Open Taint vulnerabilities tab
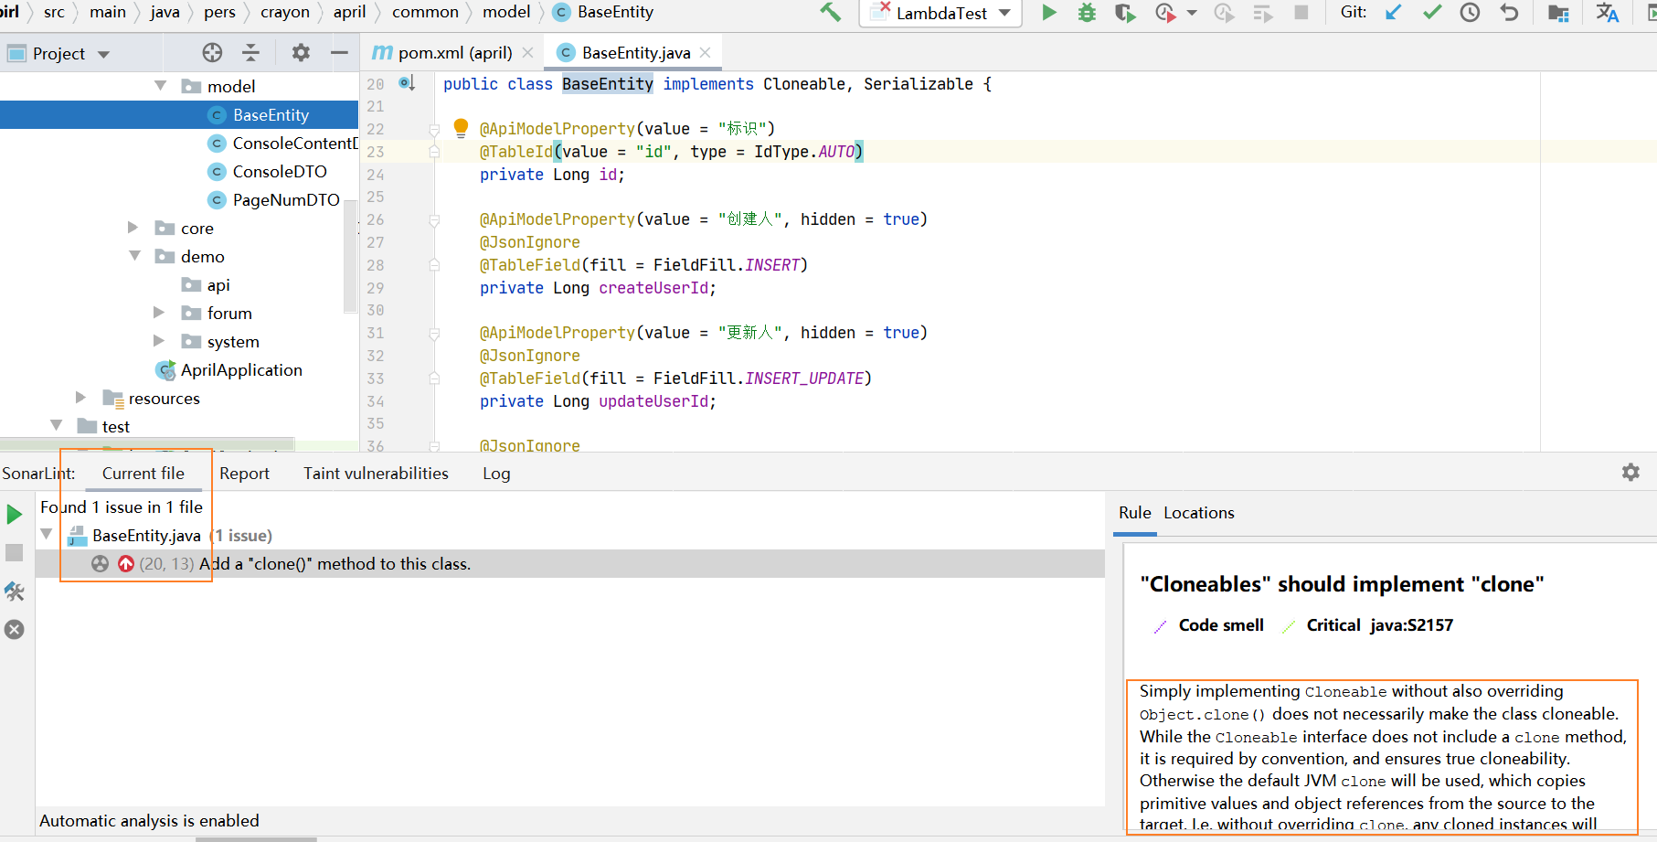Screen dimensions: 1657x842 [x=376, y=474]
